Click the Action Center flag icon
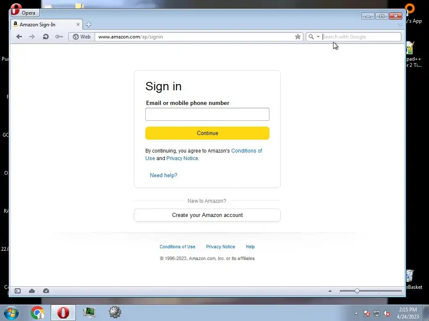The height and width of the screenshot is (321, 429). point(366,313)
